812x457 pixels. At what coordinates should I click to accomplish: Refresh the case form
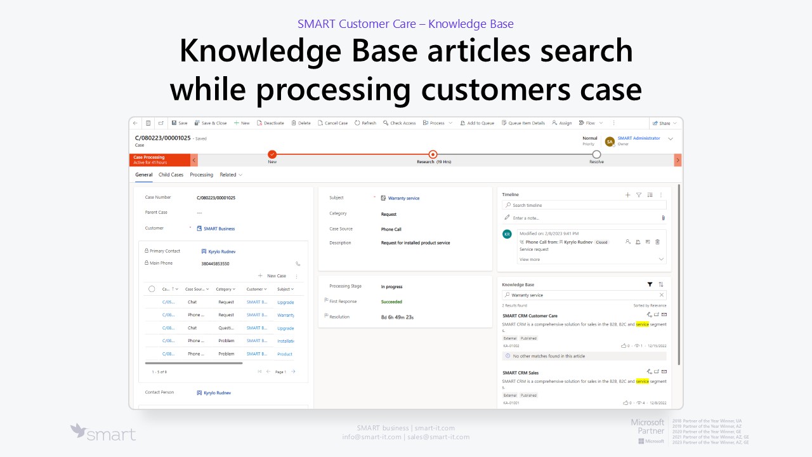pos(365,123)
